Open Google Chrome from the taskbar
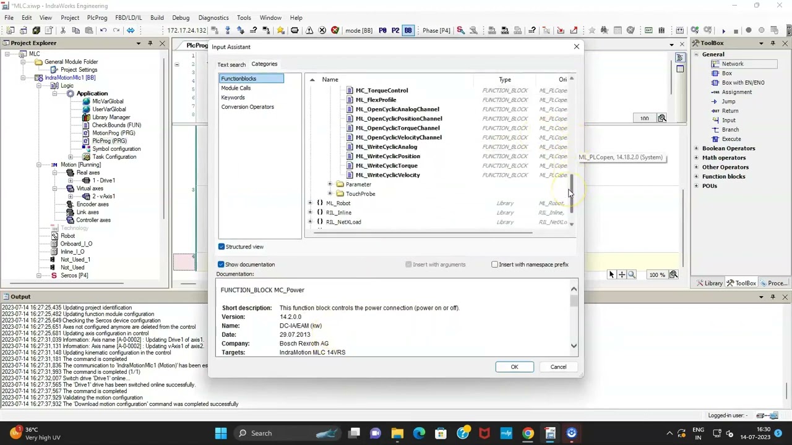Image resolution: width=792 pixels, height=445 pixels. click(x=528, y=433)
